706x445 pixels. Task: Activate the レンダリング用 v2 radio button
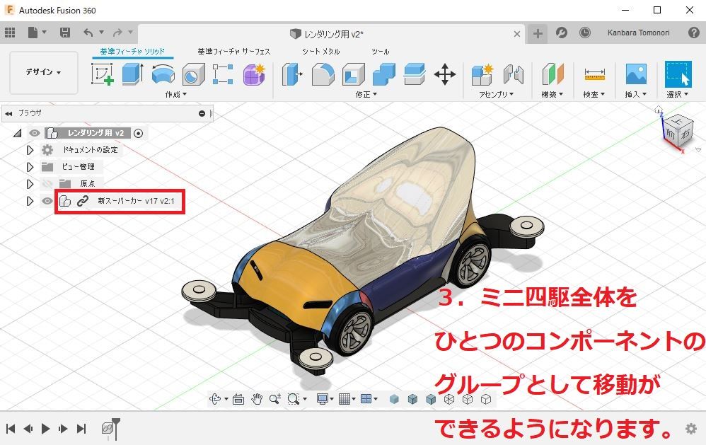(139, 133)
